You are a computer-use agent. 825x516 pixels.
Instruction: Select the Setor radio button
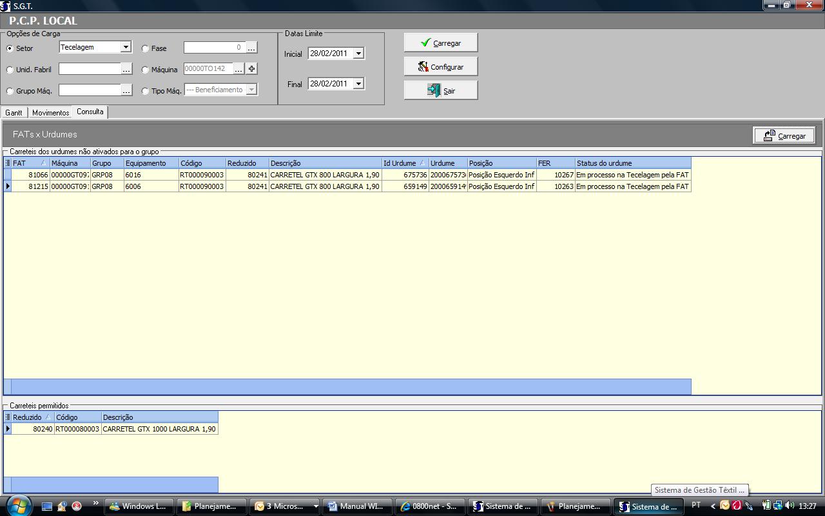pyautogui.click(x=10, y=48)
